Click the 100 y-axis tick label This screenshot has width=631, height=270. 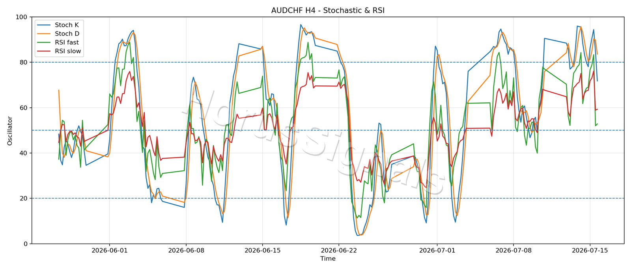point(22,17)
